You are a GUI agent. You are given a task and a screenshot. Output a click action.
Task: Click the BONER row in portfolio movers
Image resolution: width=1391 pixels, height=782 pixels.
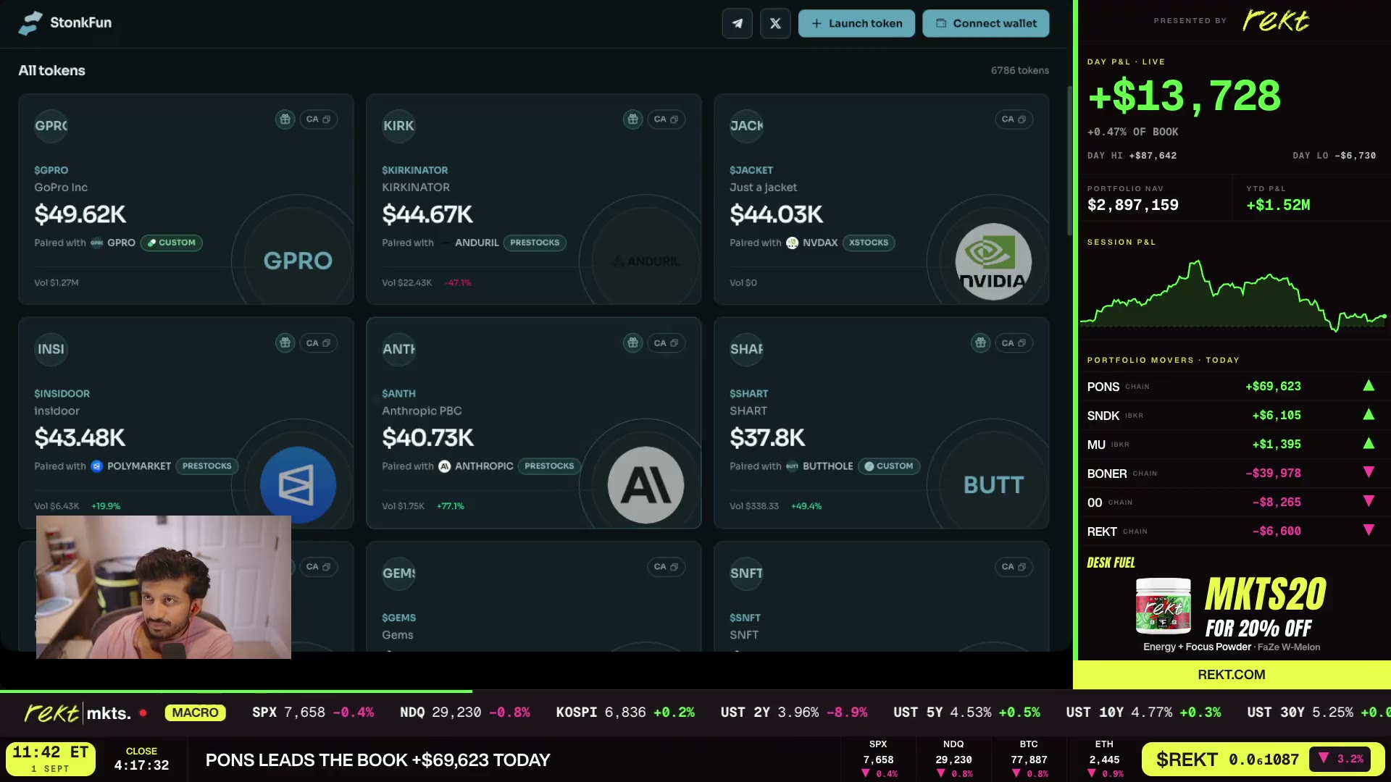1231,474
